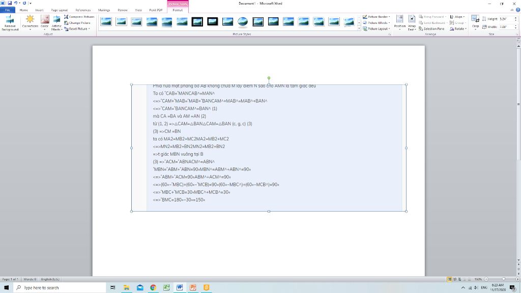
Task: Click Bring Forward
Action: point(431,17)
